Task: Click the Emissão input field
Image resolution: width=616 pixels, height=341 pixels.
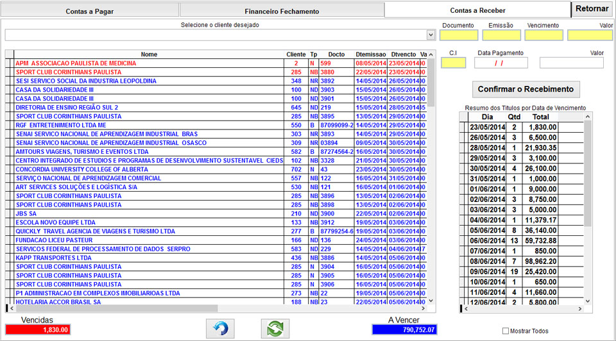Action: 501,35
